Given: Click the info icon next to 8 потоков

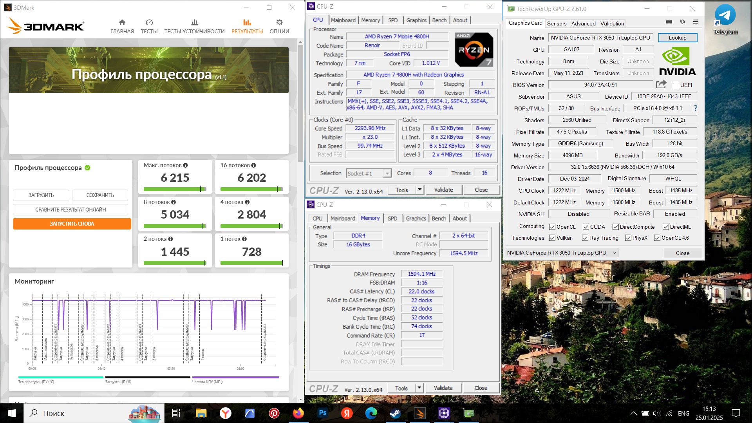Looking at the screenshot, I should coord(174,202).
